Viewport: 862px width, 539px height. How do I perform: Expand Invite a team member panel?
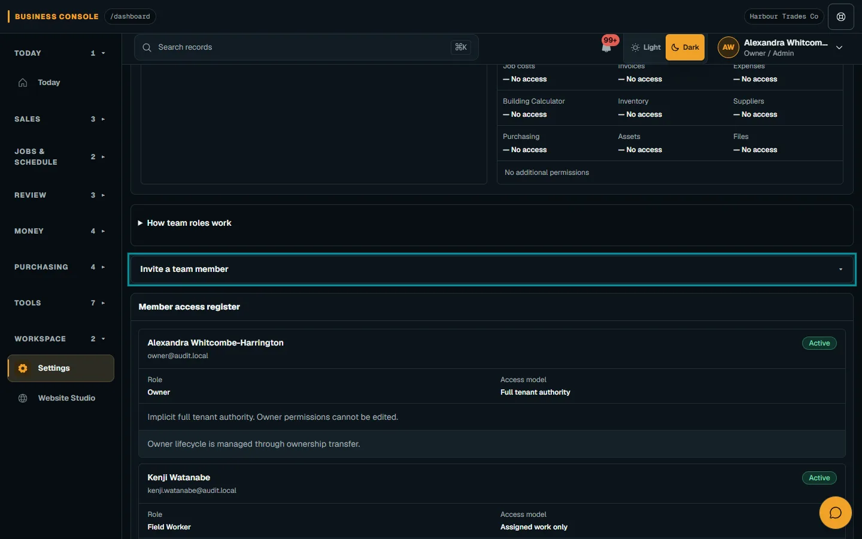(x=492, y=269)
